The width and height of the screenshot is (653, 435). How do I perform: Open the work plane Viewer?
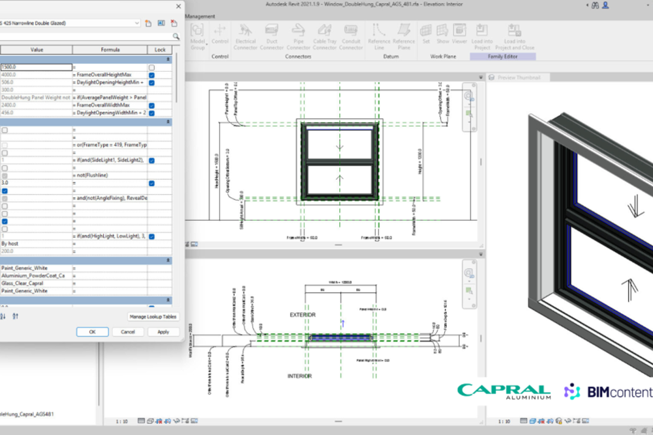459,34
